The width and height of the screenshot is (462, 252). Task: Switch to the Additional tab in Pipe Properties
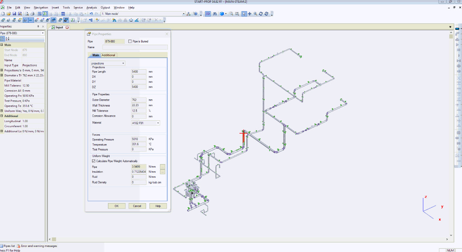(108, 55)
